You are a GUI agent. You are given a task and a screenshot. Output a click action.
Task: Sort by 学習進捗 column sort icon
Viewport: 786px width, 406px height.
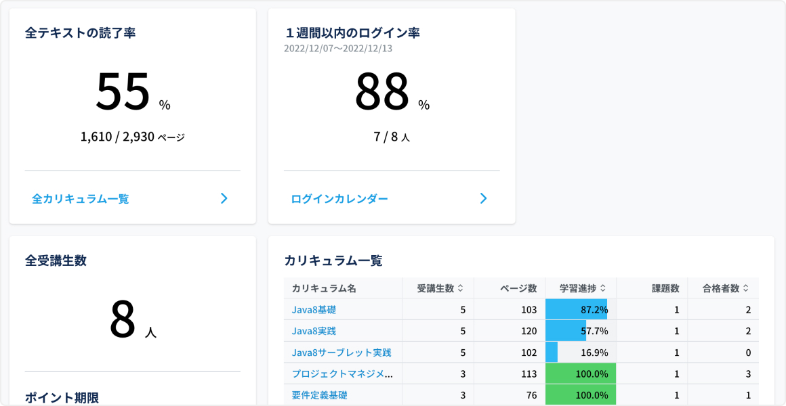603,288
